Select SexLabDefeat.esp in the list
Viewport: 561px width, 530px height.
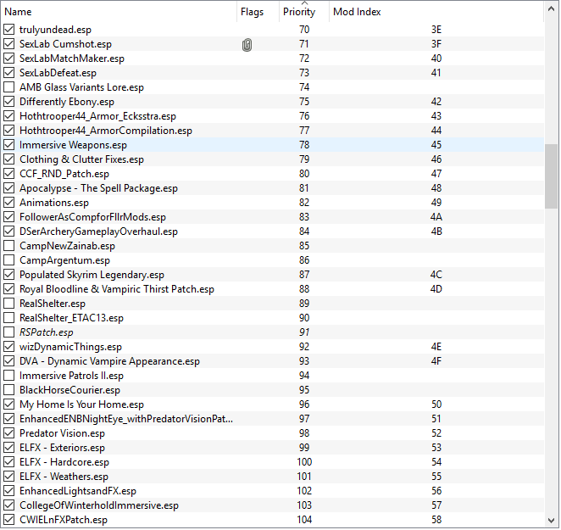point(58,73)
